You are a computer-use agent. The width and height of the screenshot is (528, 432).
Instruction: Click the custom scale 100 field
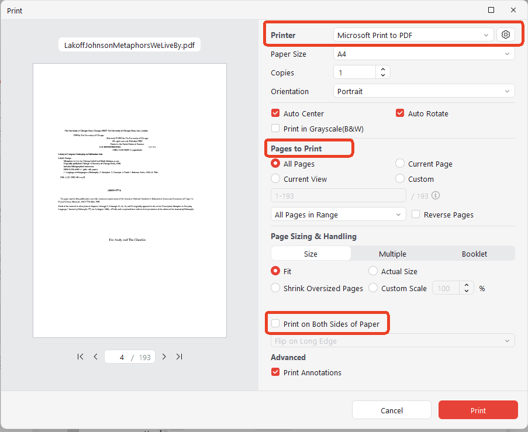pos(446,288)
